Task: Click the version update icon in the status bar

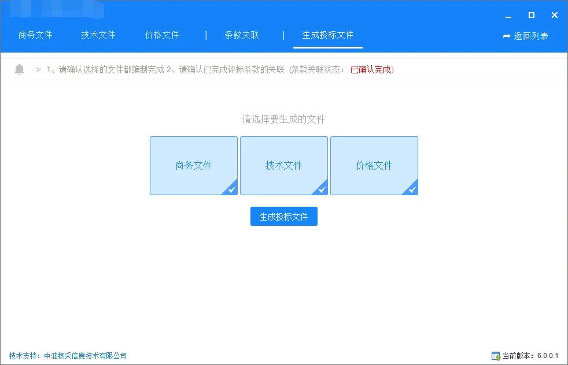Action: tap(496, 355)
